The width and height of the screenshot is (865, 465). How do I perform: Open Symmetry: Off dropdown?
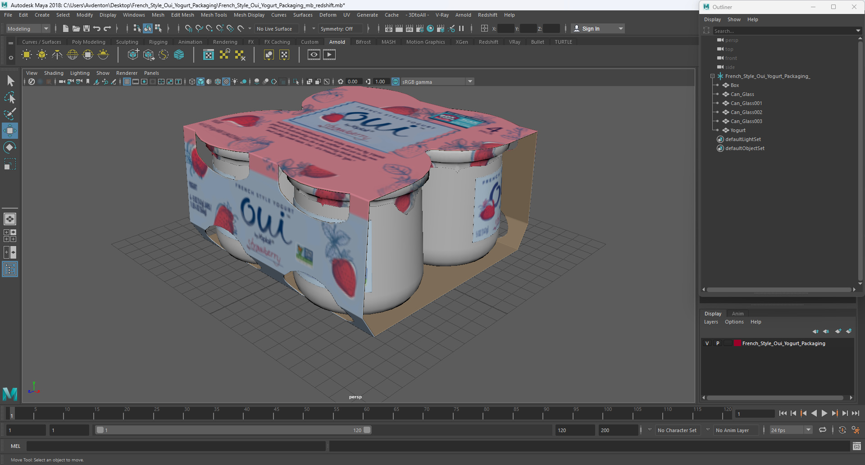pyautogui.click(x=341, y=28)
